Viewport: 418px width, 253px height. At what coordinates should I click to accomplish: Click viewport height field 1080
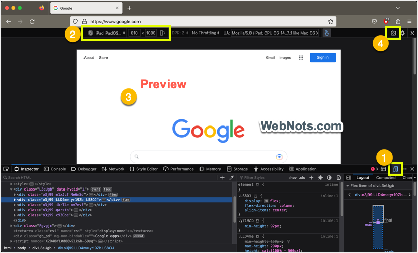pos(151,33)
